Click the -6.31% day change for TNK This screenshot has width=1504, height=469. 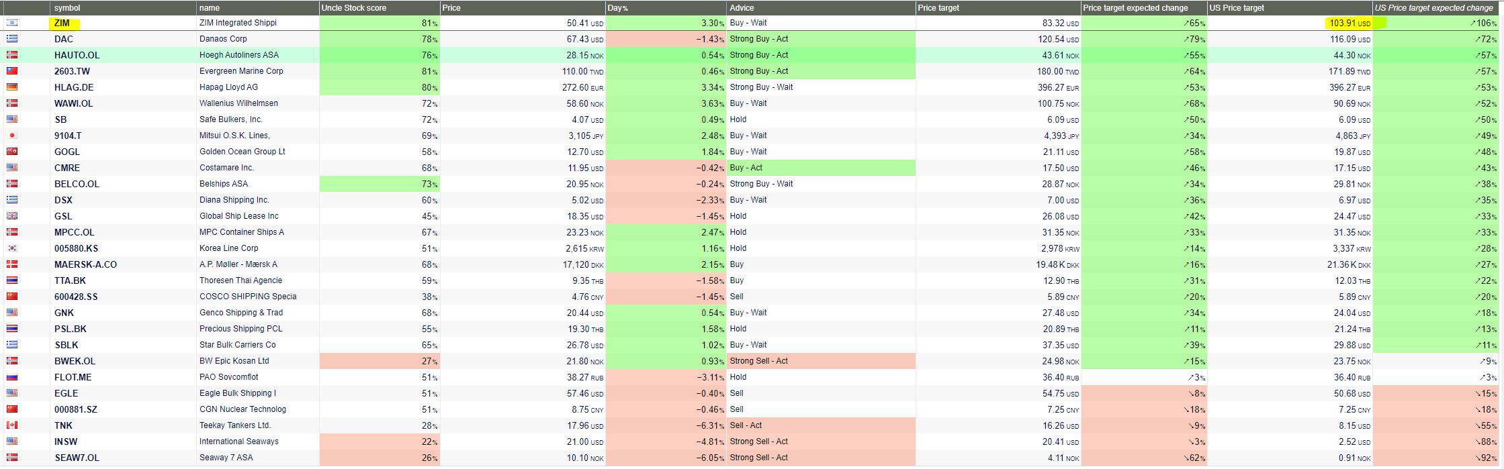click(666, 425)
